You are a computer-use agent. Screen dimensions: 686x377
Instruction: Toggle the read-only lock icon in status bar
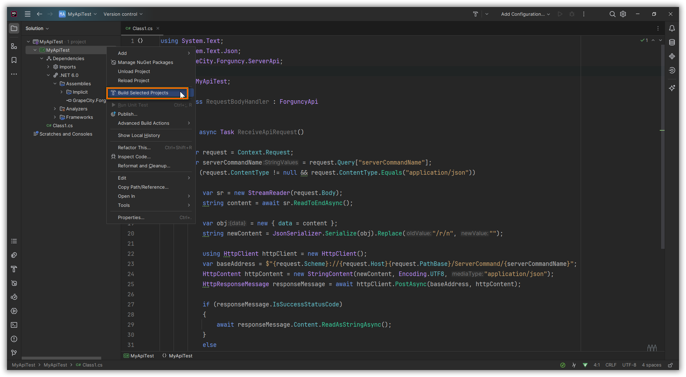pyautogui.click(x=670, y=365)
